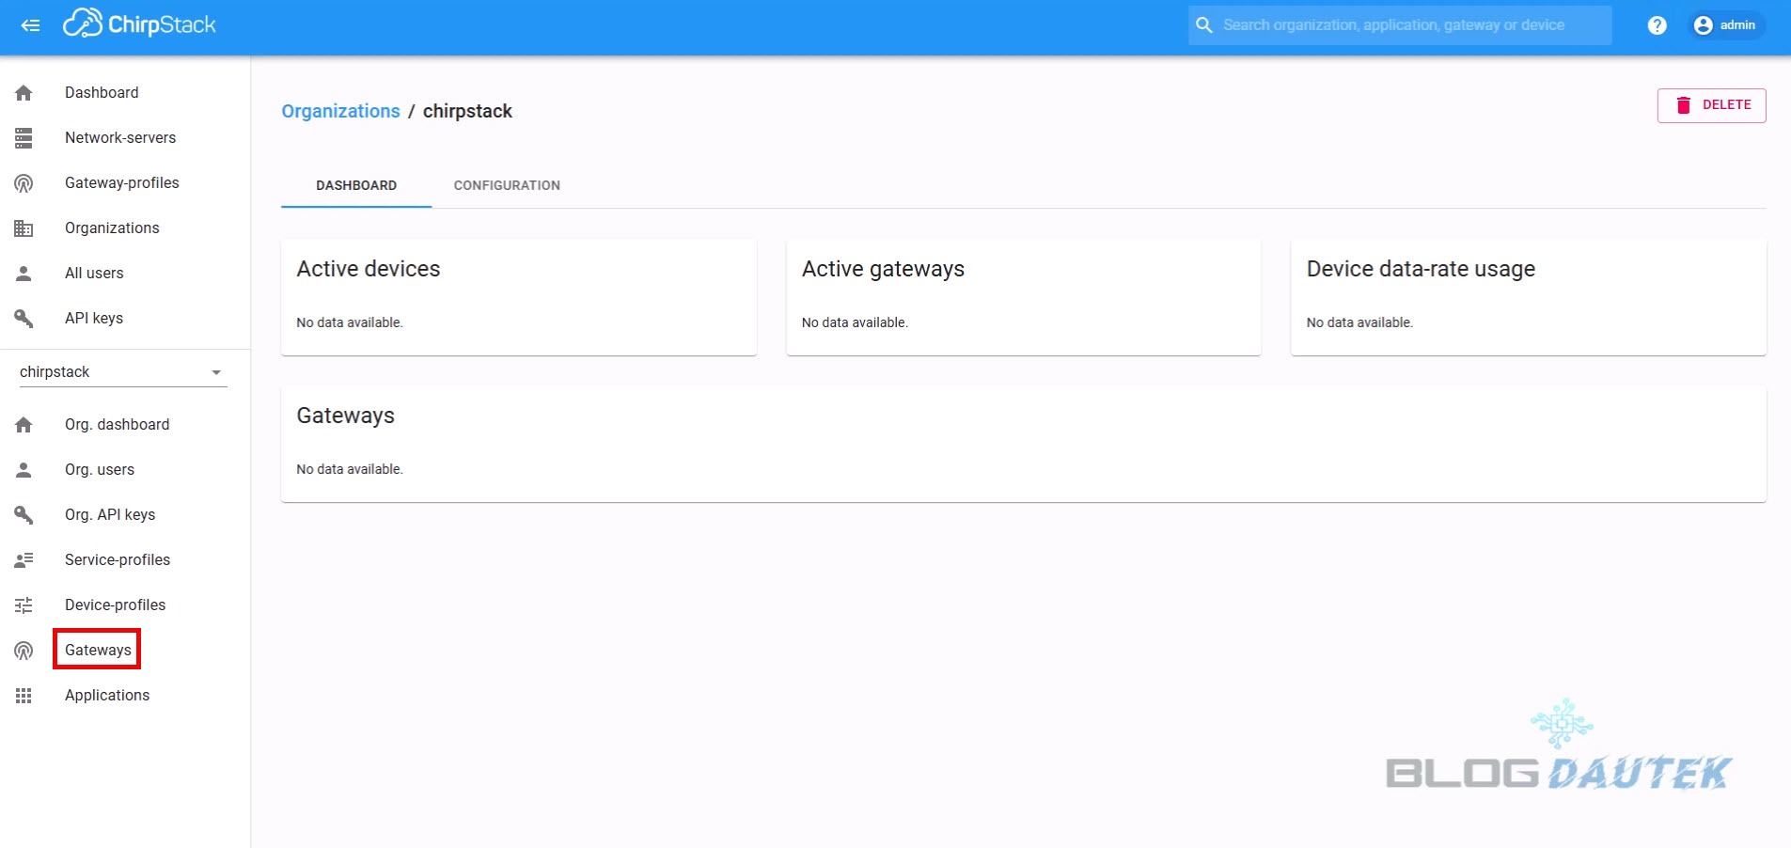Select the Dashboard tab
1791x848 pixels.
(x=356, y=185)
